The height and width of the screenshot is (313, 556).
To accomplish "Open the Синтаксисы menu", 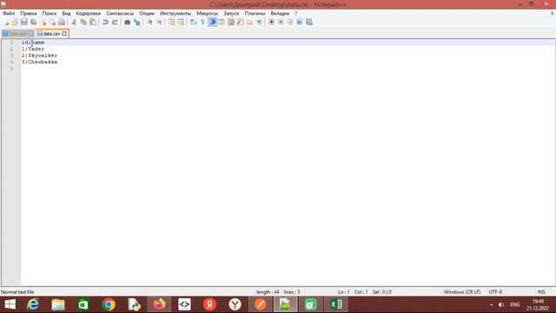I will point(120,13).
